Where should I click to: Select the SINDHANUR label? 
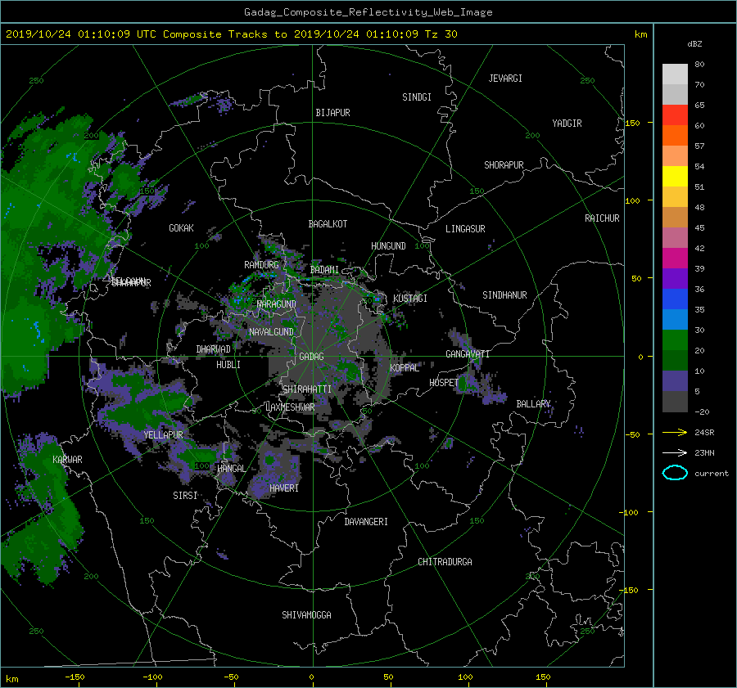tap(504, 295)
